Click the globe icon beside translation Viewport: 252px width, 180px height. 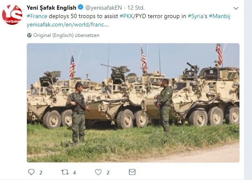tap(29, 35)
